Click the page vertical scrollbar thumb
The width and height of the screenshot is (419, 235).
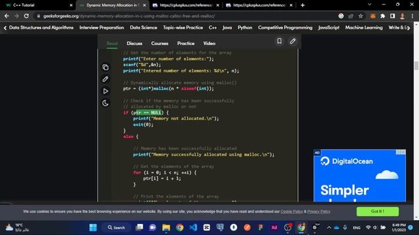point(416,65)
